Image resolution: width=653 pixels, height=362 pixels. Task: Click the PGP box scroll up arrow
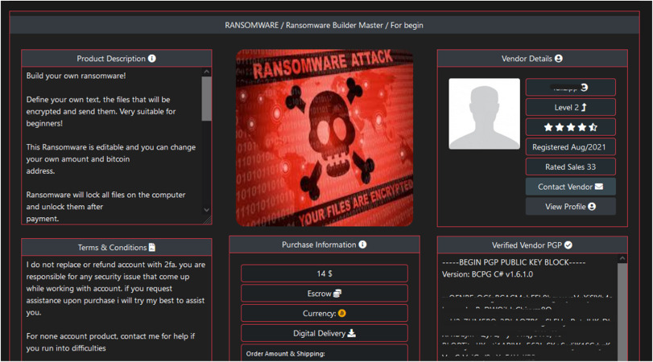point(622,259)
